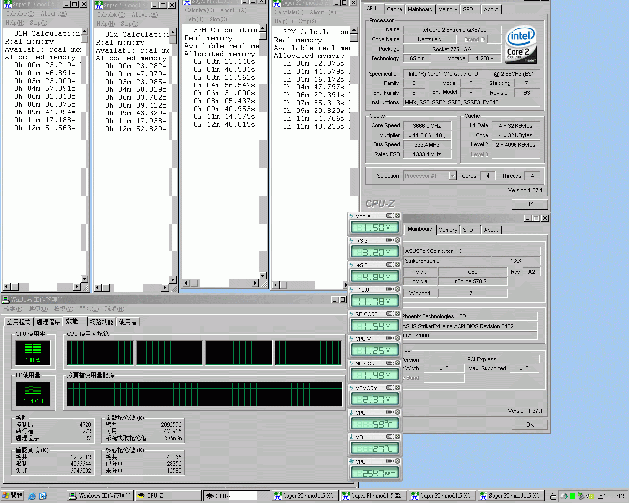Open settings icon on the Vcore voltage widget
Screen dimensions: 629x503
pos(389,216)
